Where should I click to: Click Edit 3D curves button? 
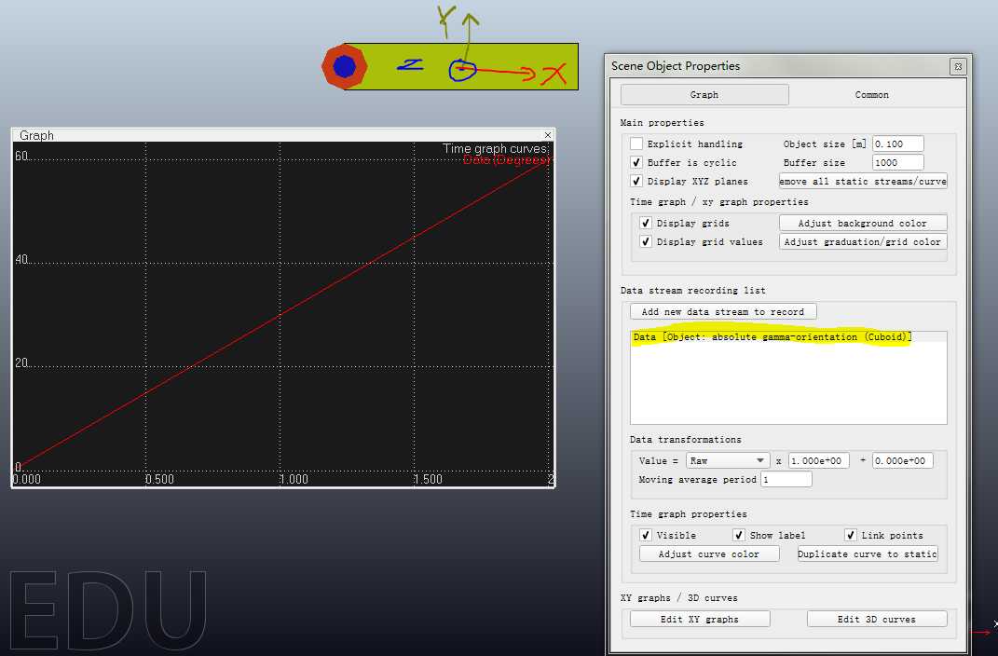877,619
